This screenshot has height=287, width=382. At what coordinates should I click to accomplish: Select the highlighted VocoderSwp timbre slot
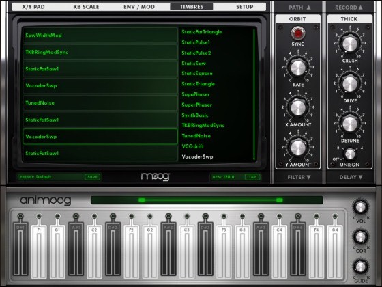click(x=100, y=137)
